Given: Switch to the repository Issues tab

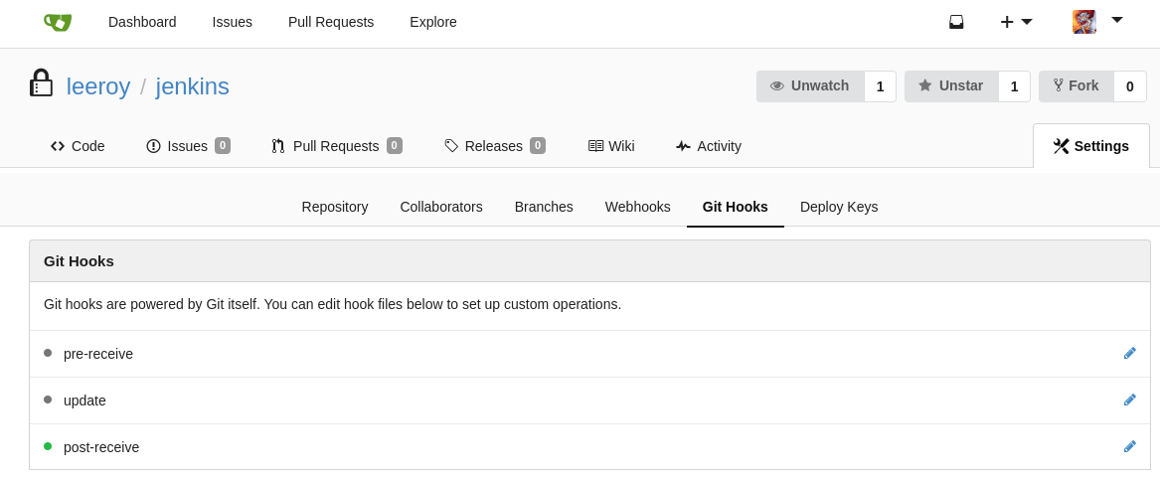Looking at the screenshot, I should click(188, 146).
